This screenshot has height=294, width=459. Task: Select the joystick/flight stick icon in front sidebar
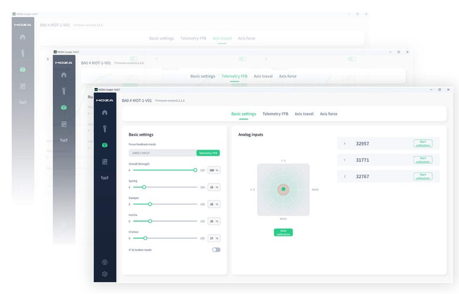105,128
